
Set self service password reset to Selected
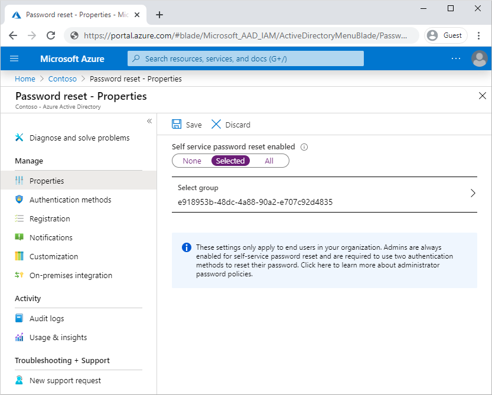pos(230,161)
